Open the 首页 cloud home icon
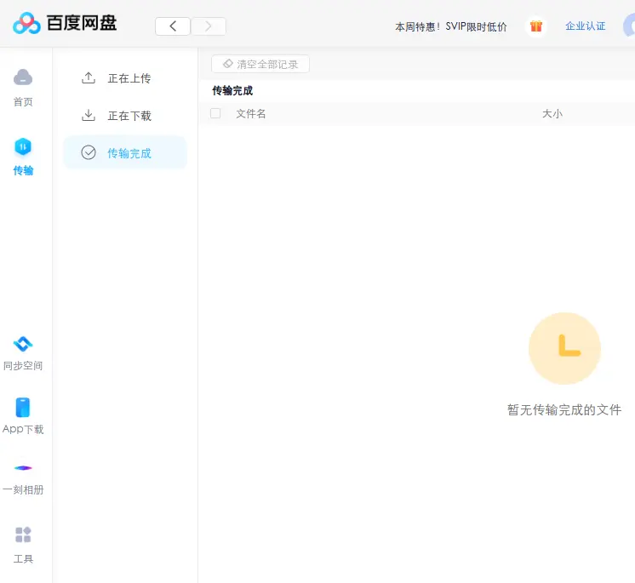Screen dimensions: 635x583 (x=23, y=77)
